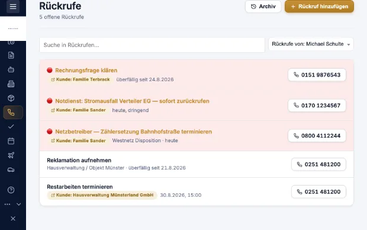The image size is (367, 230).
Task: Click text überfällig seit 24.8.2026
Action: 145,79
